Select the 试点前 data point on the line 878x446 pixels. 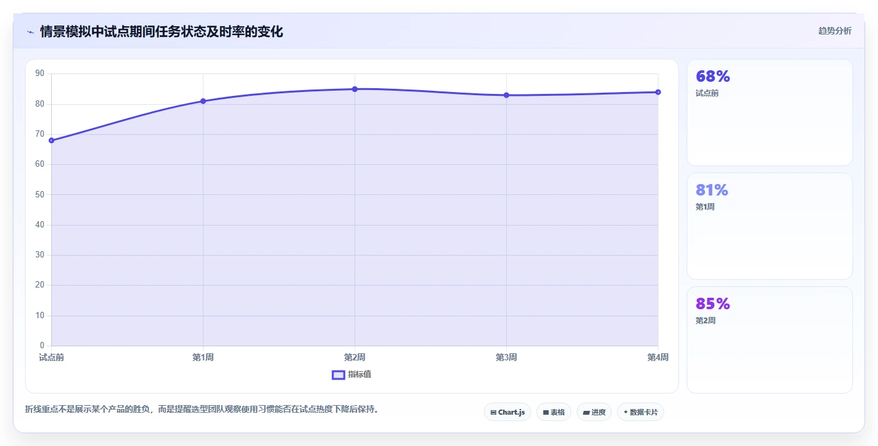point(51,141)
